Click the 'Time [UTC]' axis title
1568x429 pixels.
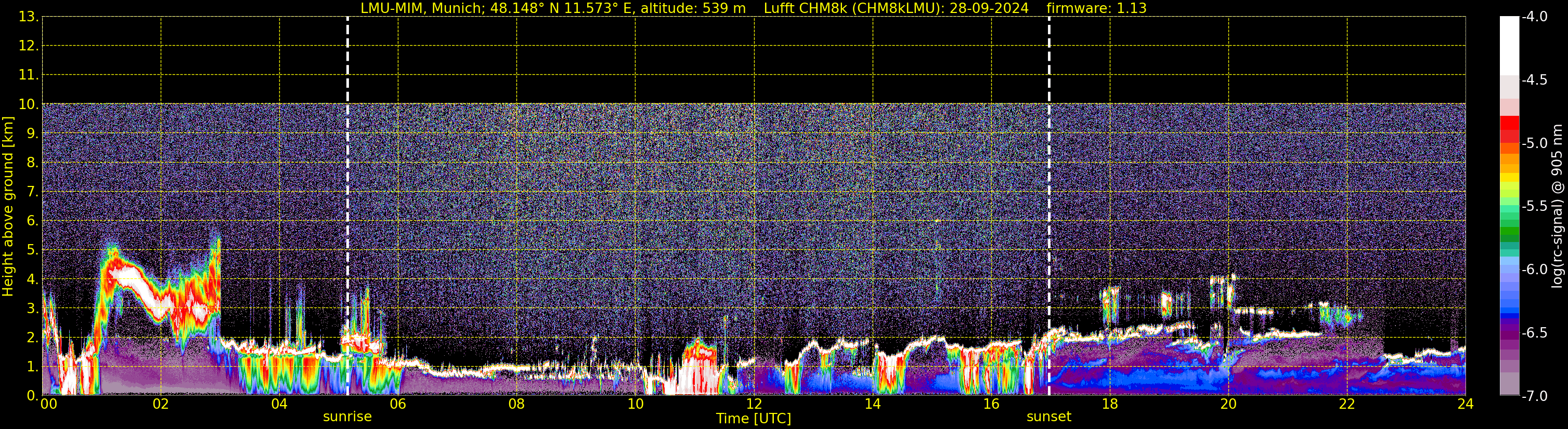pyautogui.click(x=754, y=419)
